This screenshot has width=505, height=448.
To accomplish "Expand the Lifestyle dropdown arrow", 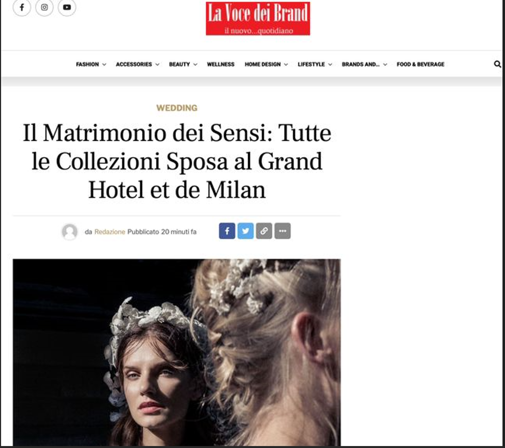I will tap(330, 64).
